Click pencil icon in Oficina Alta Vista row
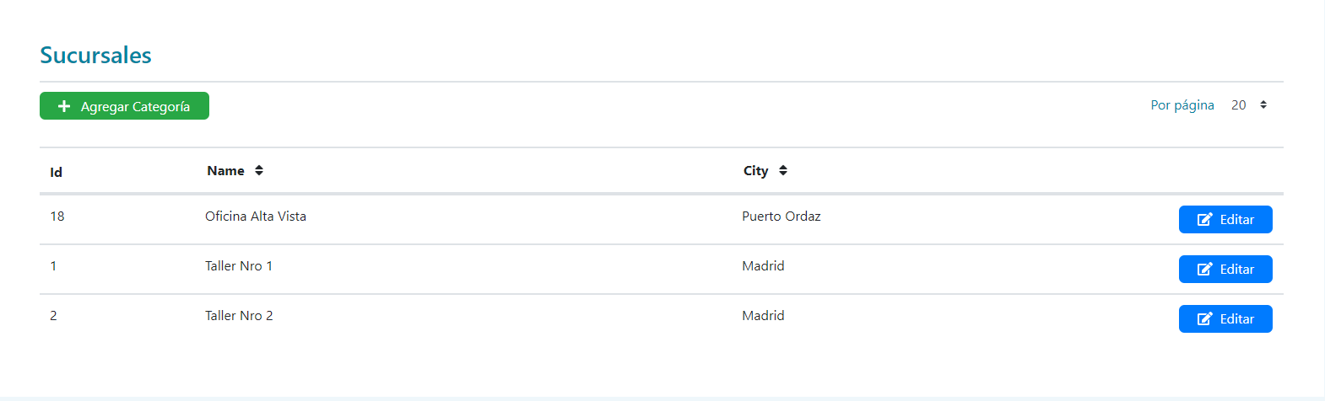Viewport: 1325px width, 401px height. point(1205,220)
